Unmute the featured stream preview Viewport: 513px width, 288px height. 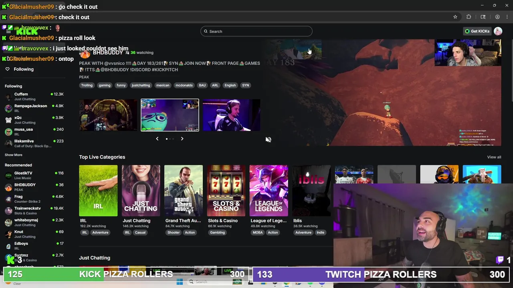tap(268, 140)
